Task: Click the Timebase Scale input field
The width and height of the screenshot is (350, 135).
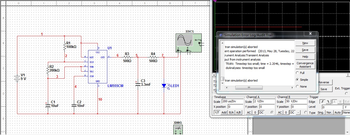Action: 232,101
